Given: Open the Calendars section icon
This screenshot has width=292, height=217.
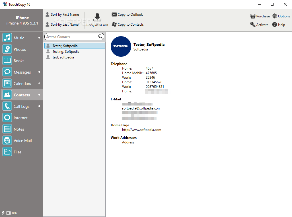Looking at the screenshot, I should click(7, 83).
